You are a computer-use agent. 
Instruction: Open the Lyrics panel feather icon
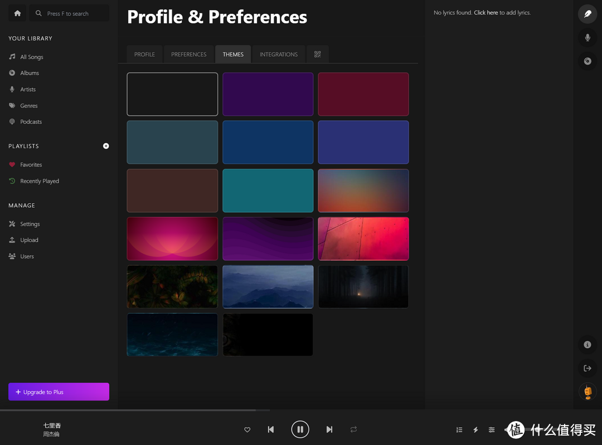[588, 14]
